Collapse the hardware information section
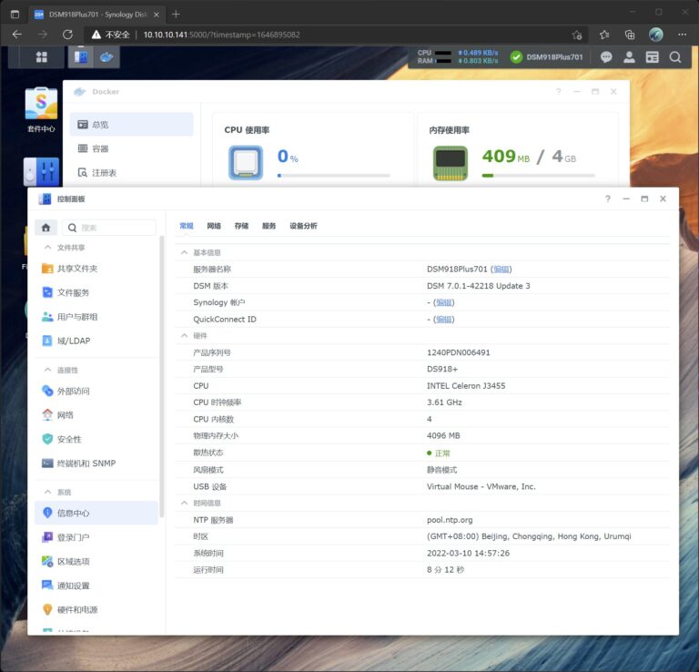699x672 pixels. click(x=184, y=335)
